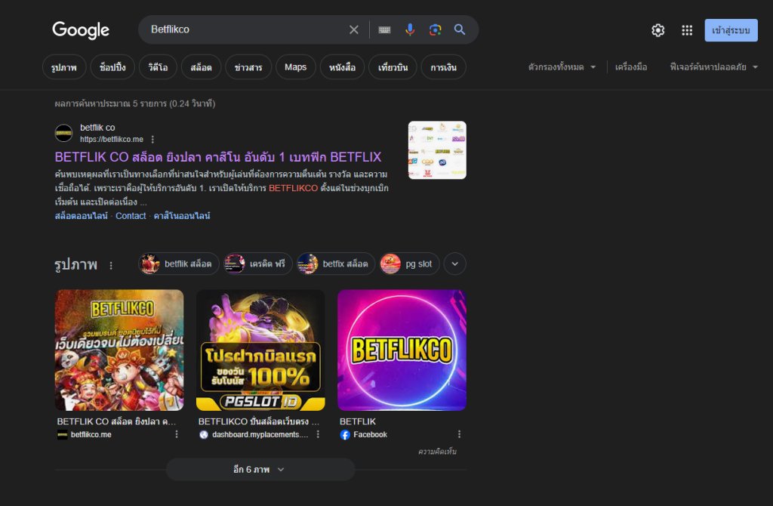The image size is (773, 506).
Task: Switch to the การเงิน tab
Action: pos(443,67)
